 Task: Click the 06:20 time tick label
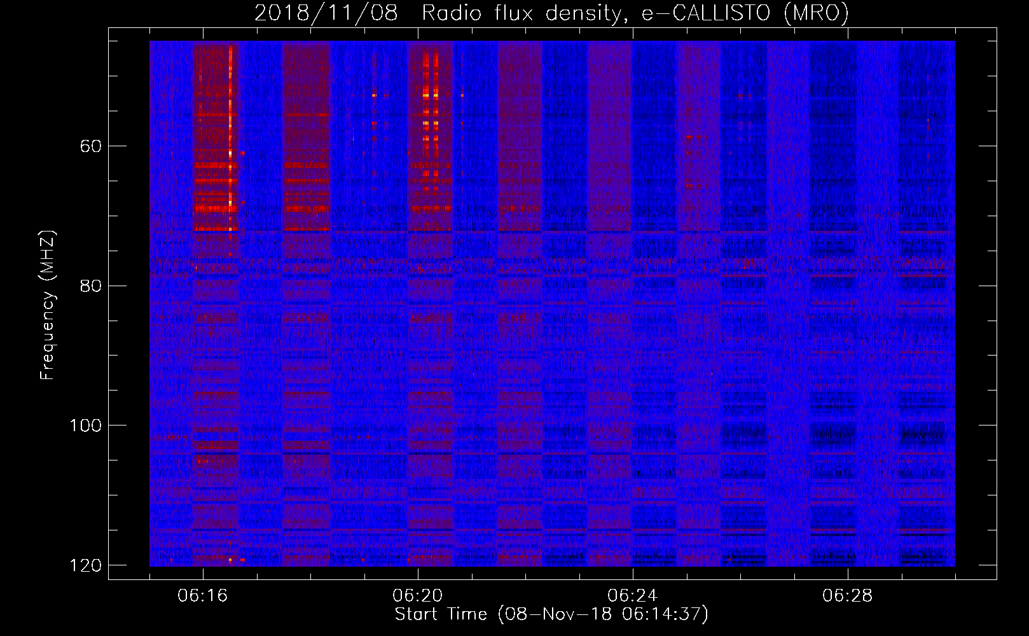pyautogui.click(x=418, y=596)
